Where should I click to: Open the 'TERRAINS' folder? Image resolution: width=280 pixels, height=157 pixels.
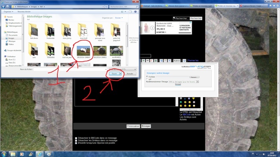pos(50,51)
